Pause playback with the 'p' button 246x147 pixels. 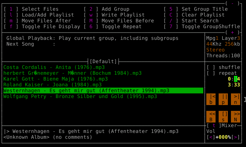click(223, 99)
